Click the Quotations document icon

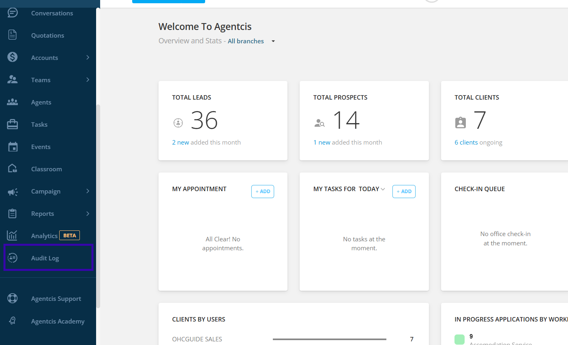[13, 35]
